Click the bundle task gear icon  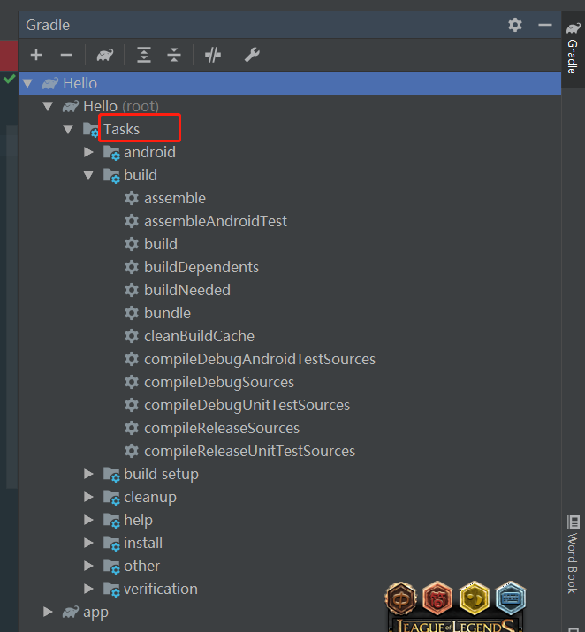coord(132,313)
